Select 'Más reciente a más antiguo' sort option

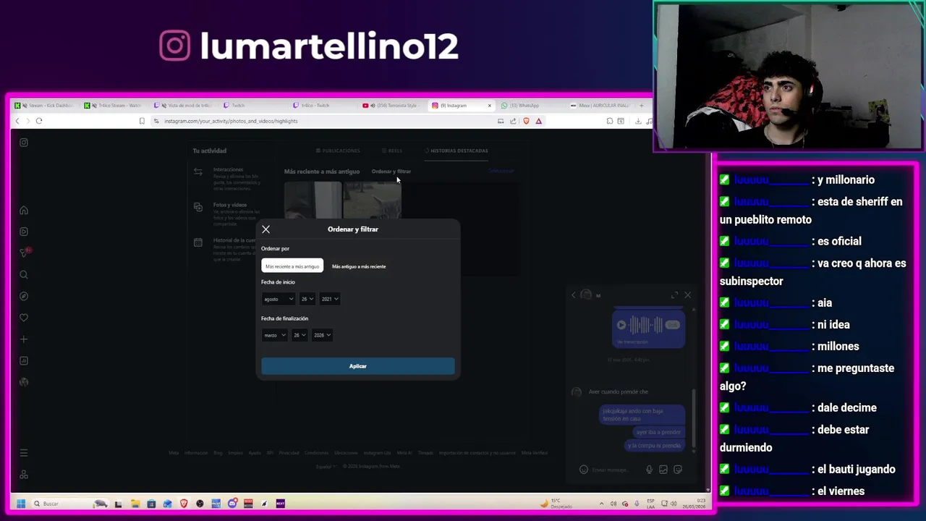pyautogui.click(x=292, y=266)
